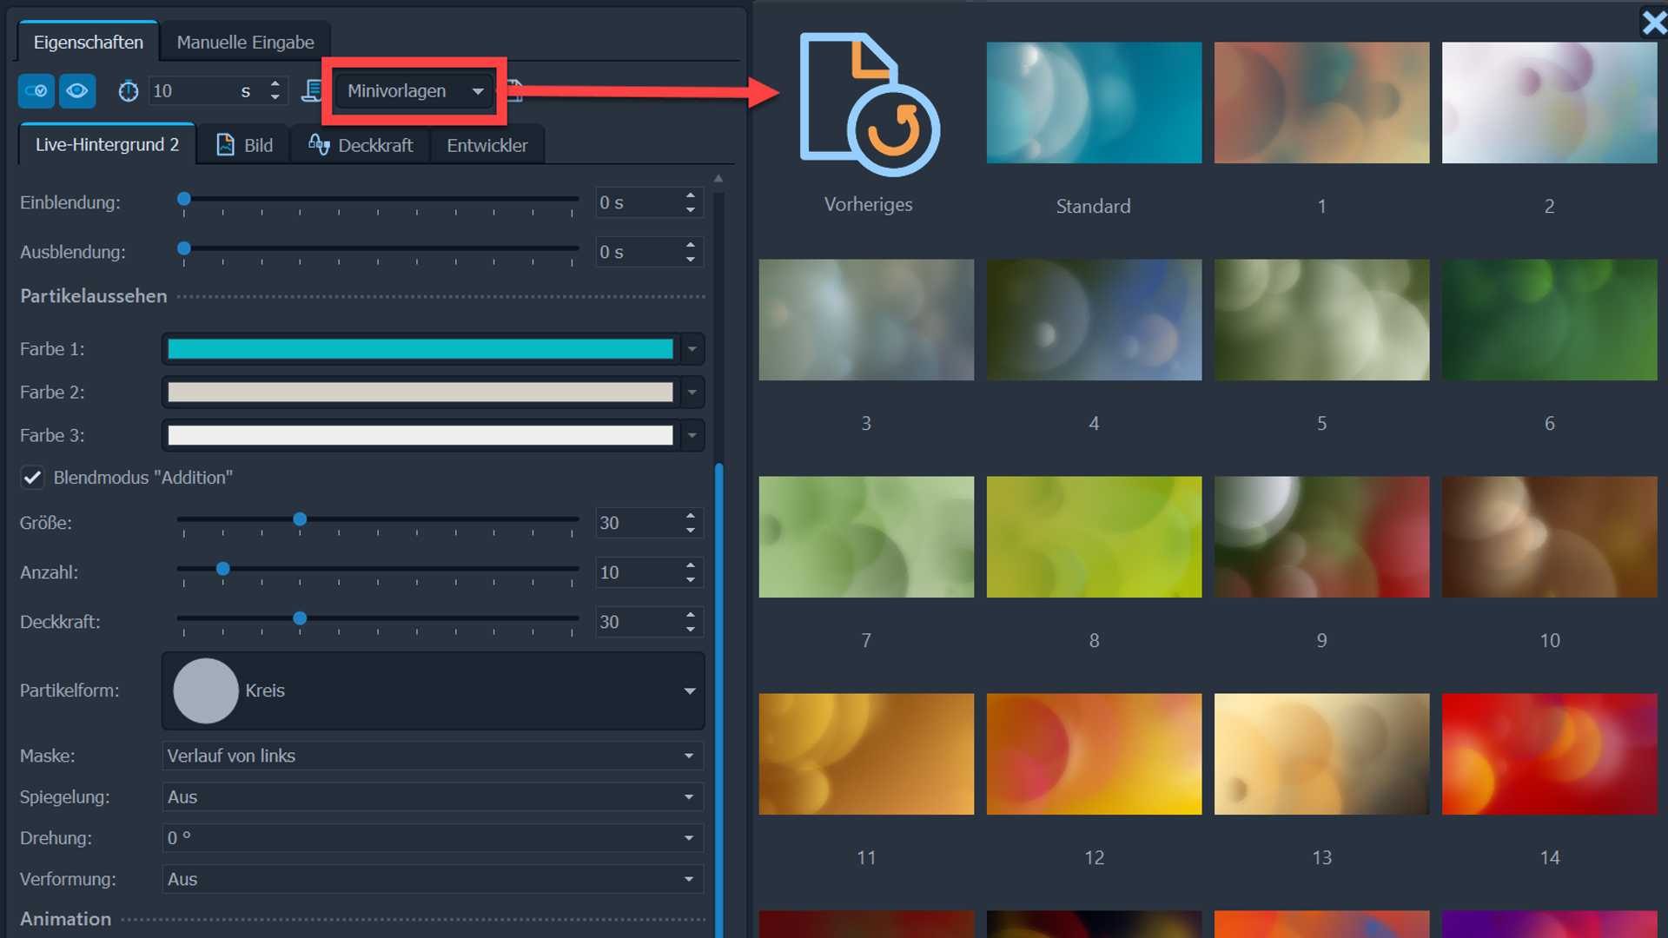Toggle the eye visibility button
1668x938 pixels.
click(77, 91)
